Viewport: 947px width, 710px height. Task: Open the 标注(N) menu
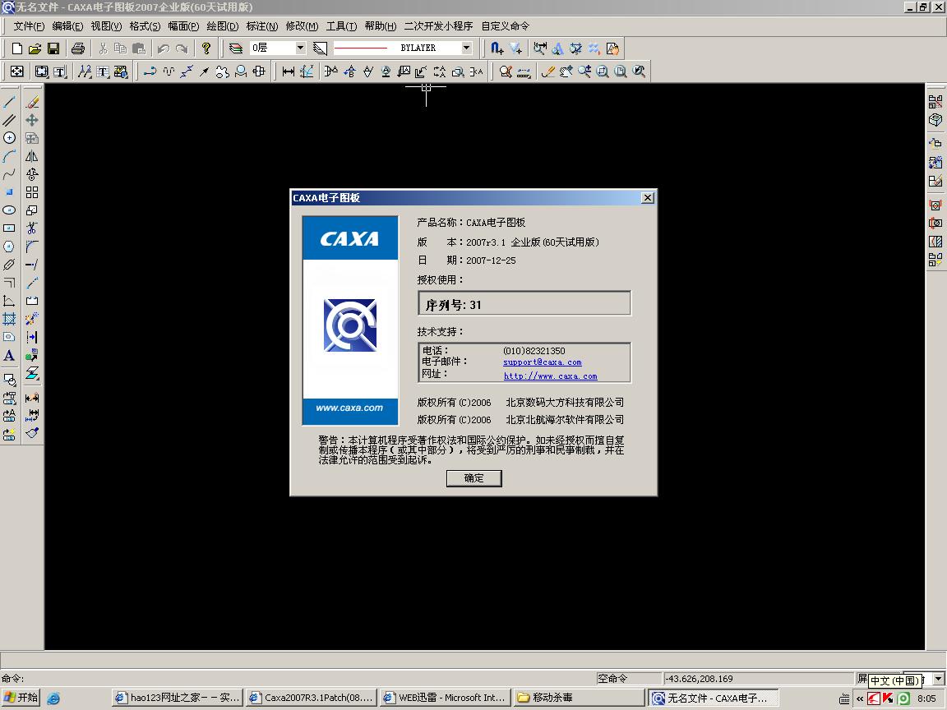(x=262, y=26)
